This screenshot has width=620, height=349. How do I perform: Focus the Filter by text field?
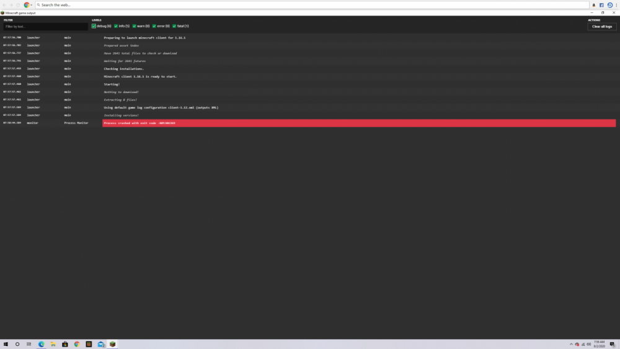tap(45, 27)
